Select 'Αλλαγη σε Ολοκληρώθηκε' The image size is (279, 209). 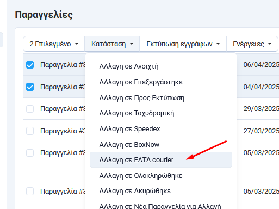161,176
